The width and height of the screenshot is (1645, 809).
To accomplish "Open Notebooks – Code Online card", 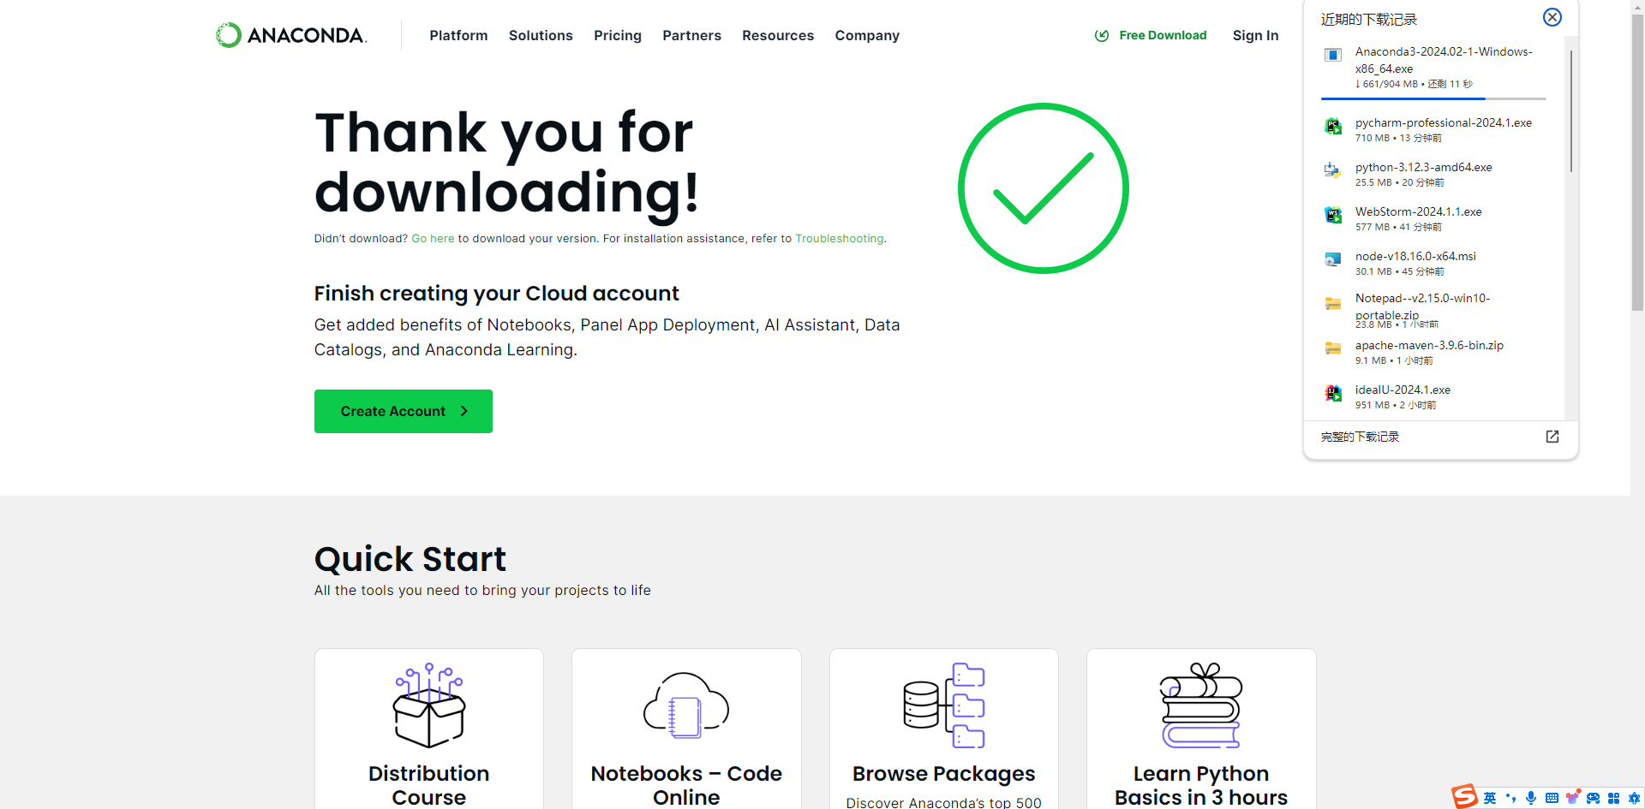I will pyautogui.click(x=686, y=729).
